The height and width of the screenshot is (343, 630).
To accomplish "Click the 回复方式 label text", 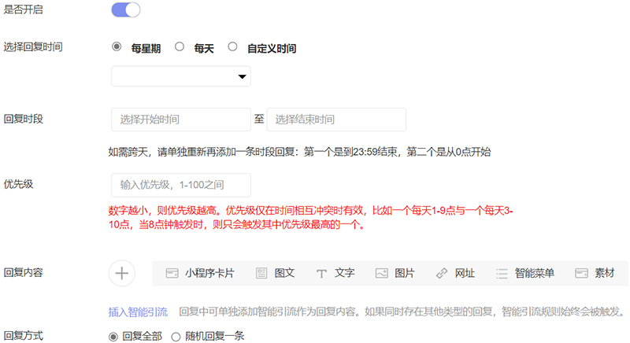I will tap(24, 336).
